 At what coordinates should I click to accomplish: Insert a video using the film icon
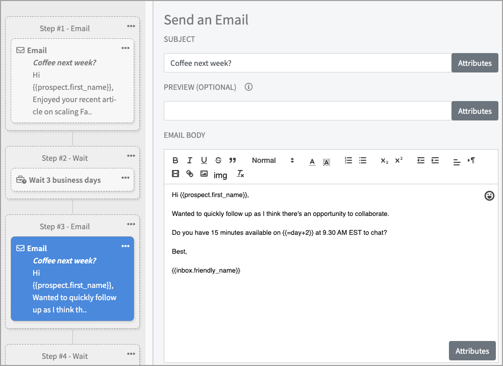coord(175,174)
